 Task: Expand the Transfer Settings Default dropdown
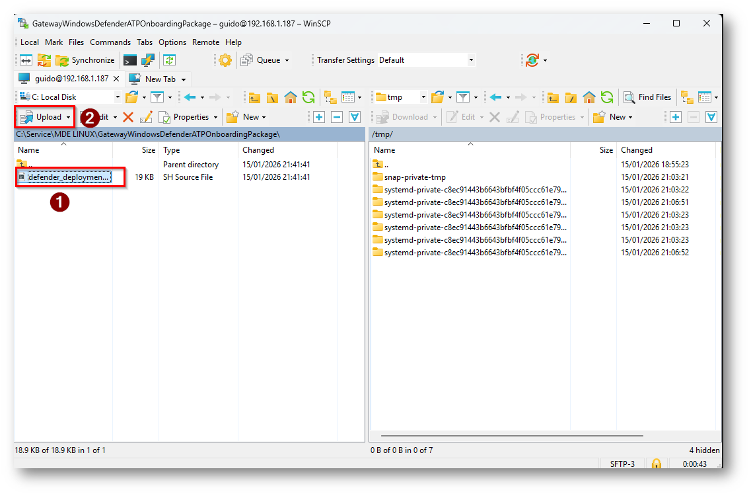[x=471, y=60]
